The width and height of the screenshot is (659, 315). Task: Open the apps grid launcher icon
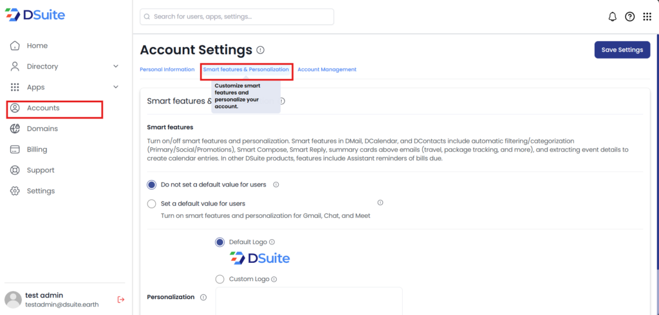point(647,17)
